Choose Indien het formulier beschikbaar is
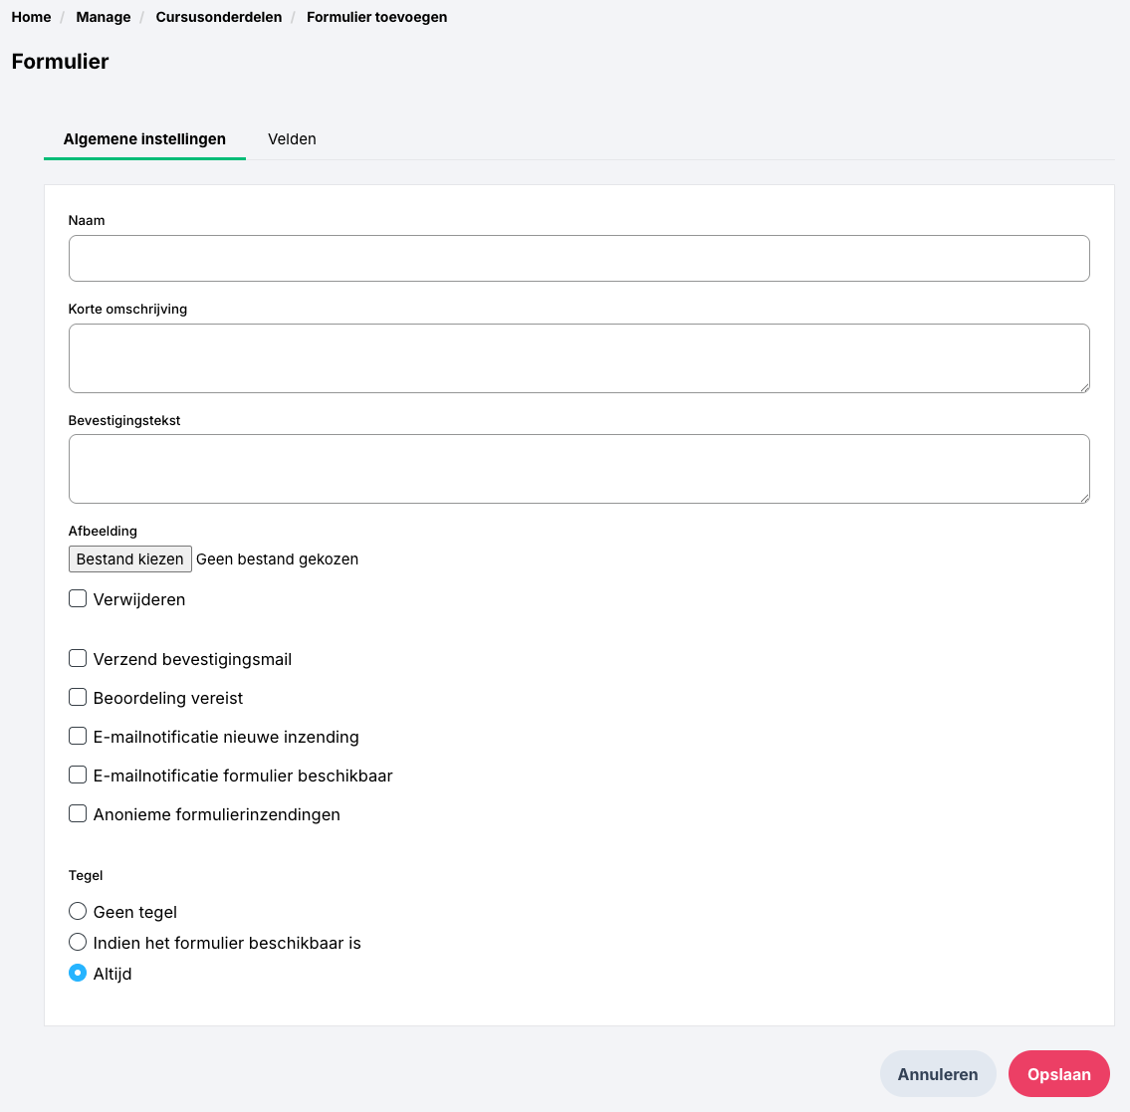 tap(78, 943)
